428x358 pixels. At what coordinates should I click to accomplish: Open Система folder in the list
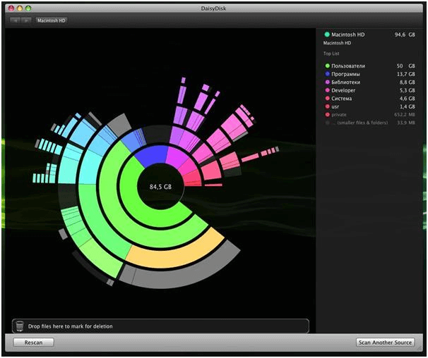coord(370,99)
